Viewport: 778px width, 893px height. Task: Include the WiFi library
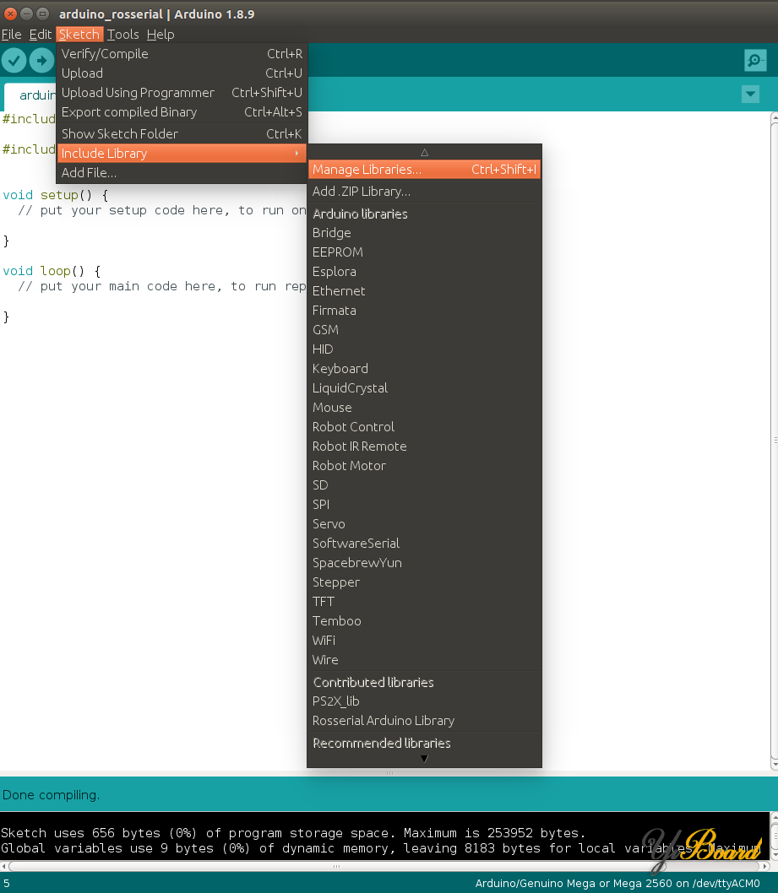[x=424, y=640]
